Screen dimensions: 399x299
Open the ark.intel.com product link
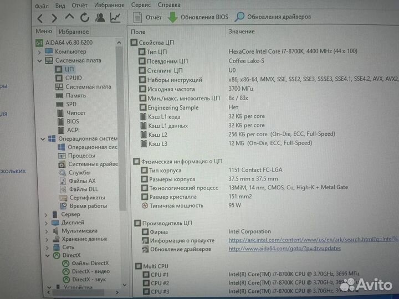pos(314,240)
